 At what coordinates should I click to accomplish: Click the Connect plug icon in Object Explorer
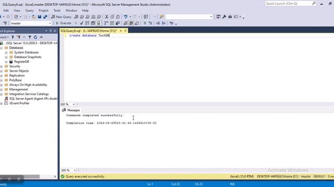(13, 37)
